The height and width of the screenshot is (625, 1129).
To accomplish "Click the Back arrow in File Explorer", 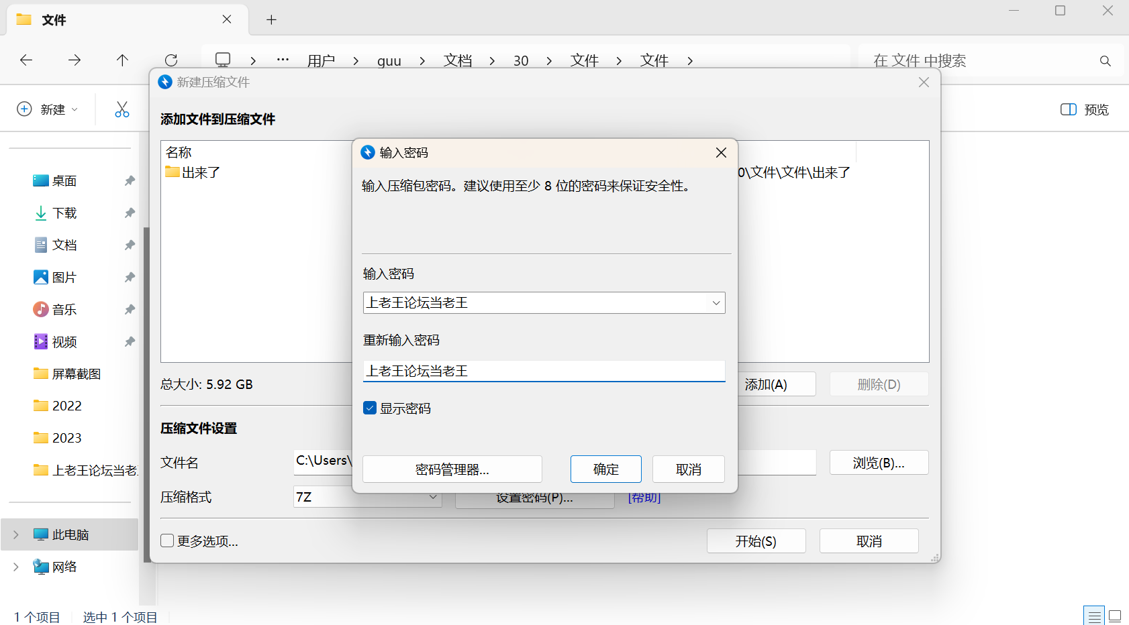I will 26,60.
